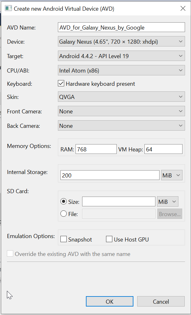The width and height of the screenshot is (191, 315).
Task: Select the SD Card Size radio button
Action: click(x=63, y=202)
